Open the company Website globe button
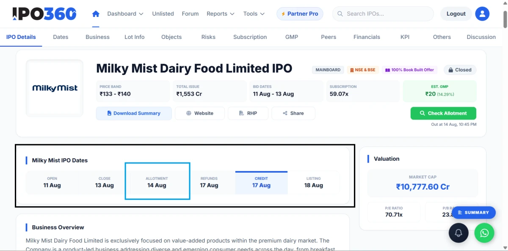 tap(199, 113)
